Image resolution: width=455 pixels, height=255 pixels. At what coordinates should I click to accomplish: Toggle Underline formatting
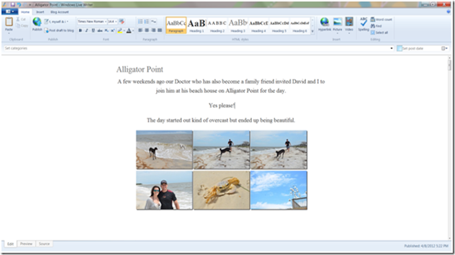93,31
